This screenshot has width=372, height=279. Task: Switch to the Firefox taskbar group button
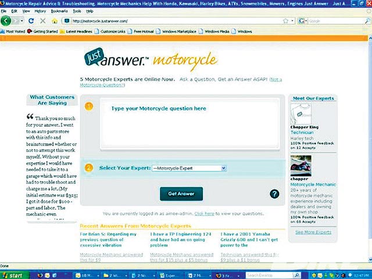(x=228, y=275)
